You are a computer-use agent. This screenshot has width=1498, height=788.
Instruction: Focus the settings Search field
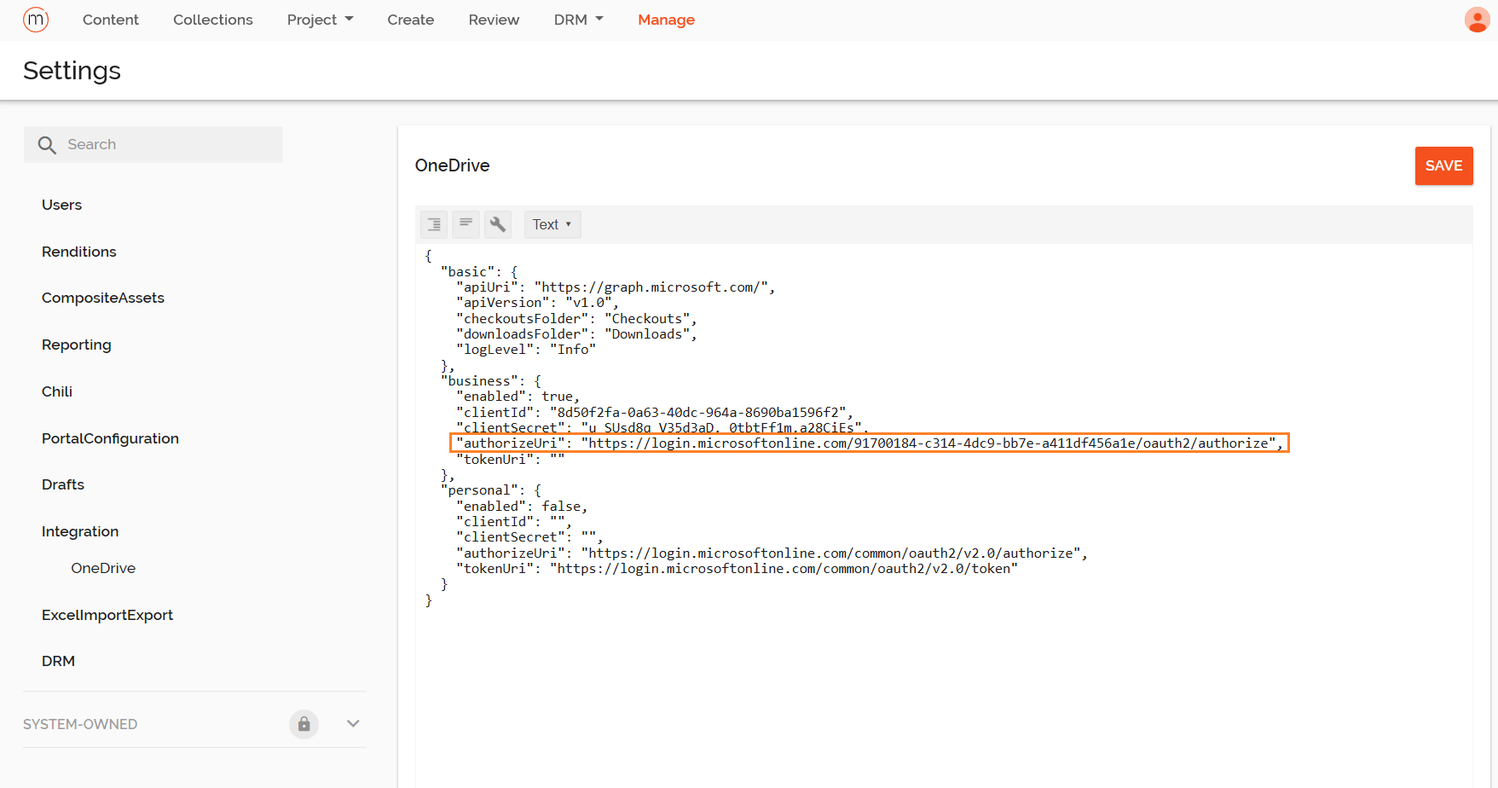click(153, 144)
